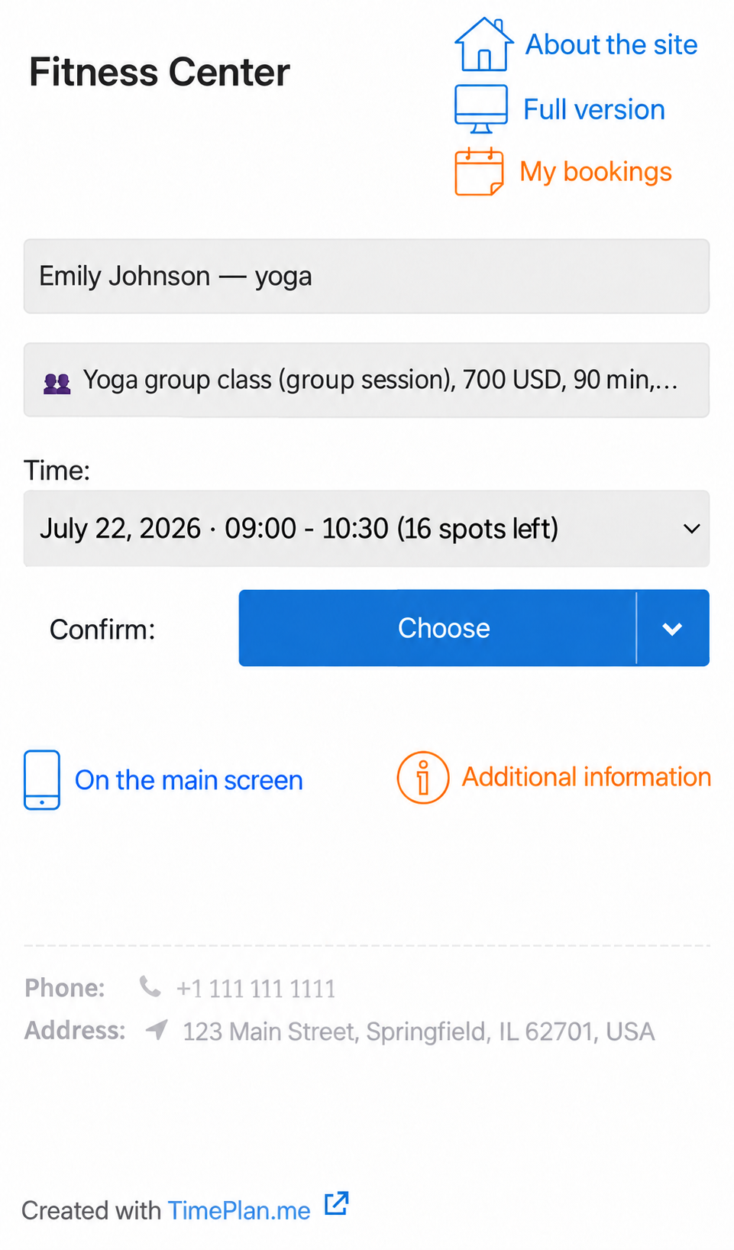734x1250 pixels.
Task: Click the smartphone icon for main screen
Action: (42, 780)
